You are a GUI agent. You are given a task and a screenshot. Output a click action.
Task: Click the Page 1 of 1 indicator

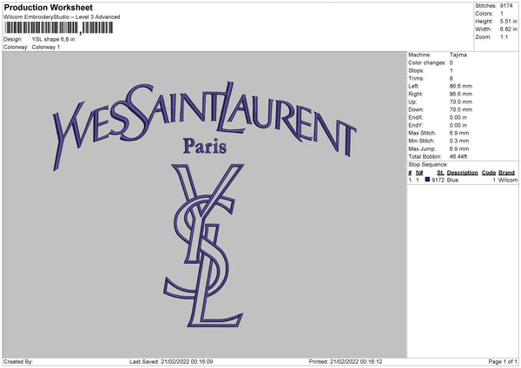tap(503, 362)
